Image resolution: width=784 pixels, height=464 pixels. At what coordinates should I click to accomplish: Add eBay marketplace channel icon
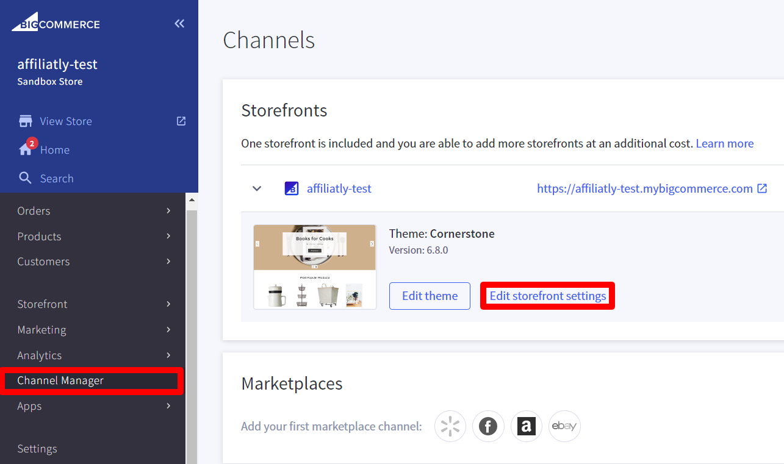tap(564, 426)
